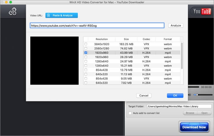This screenshot has height=136, width=214.
Task: Click the YouTube logo icon
Action: coord(202,11)
